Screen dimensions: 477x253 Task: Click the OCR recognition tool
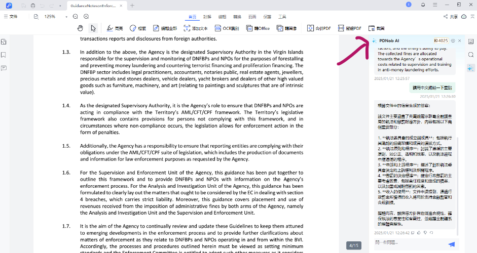coord(228,28)
